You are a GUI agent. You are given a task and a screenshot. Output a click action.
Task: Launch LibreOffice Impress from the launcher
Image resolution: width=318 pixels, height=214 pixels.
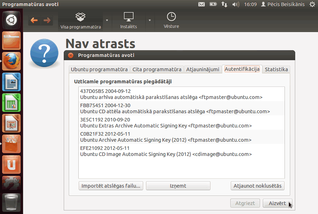pos(11,123)
